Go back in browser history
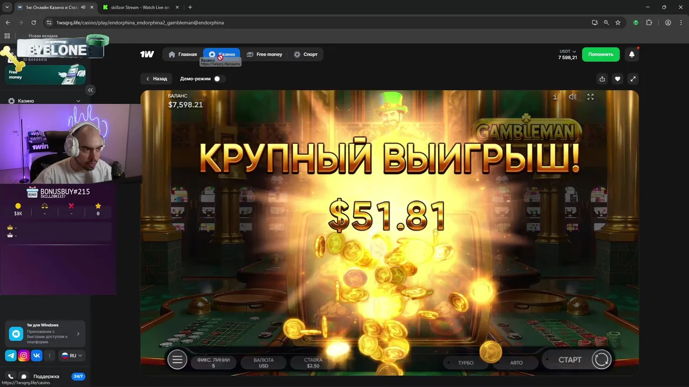The height and width of the screenshot is (387, 689). pyautogui.click(x=8, y=23)
